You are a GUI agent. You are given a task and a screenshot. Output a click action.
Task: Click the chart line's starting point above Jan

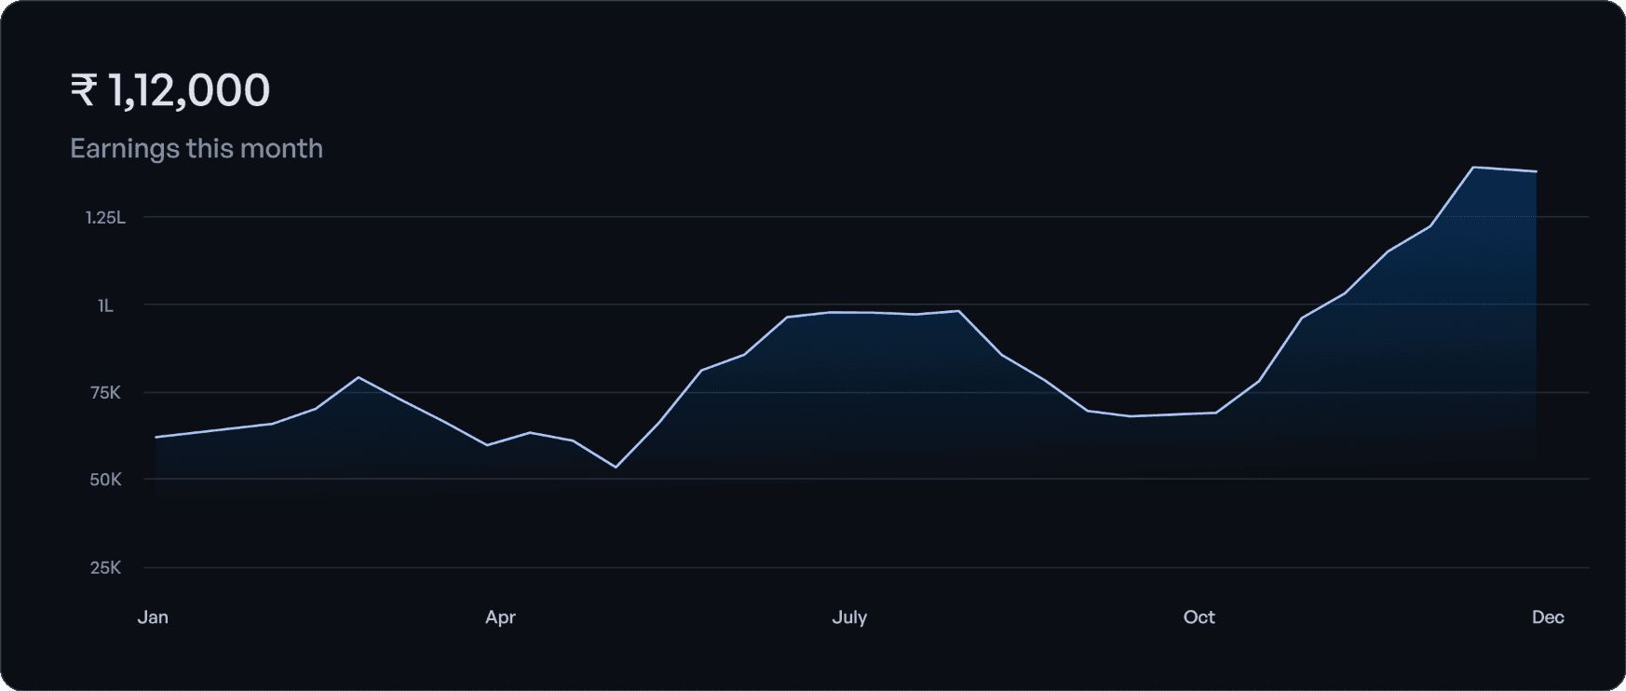pyautogui.click(x=156, y=437)
